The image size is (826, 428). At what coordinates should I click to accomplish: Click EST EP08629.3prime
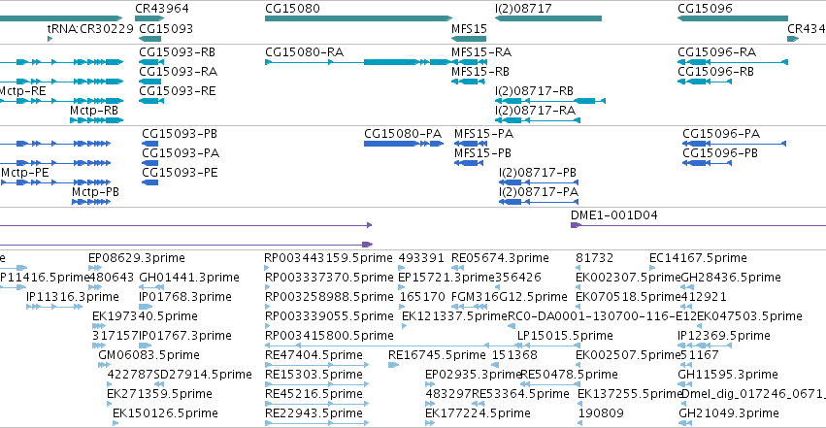click(137, 258)
